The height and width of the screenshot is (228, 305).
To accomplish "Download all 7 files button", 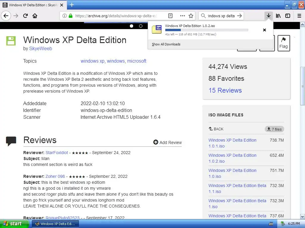I will click(274, 129).
